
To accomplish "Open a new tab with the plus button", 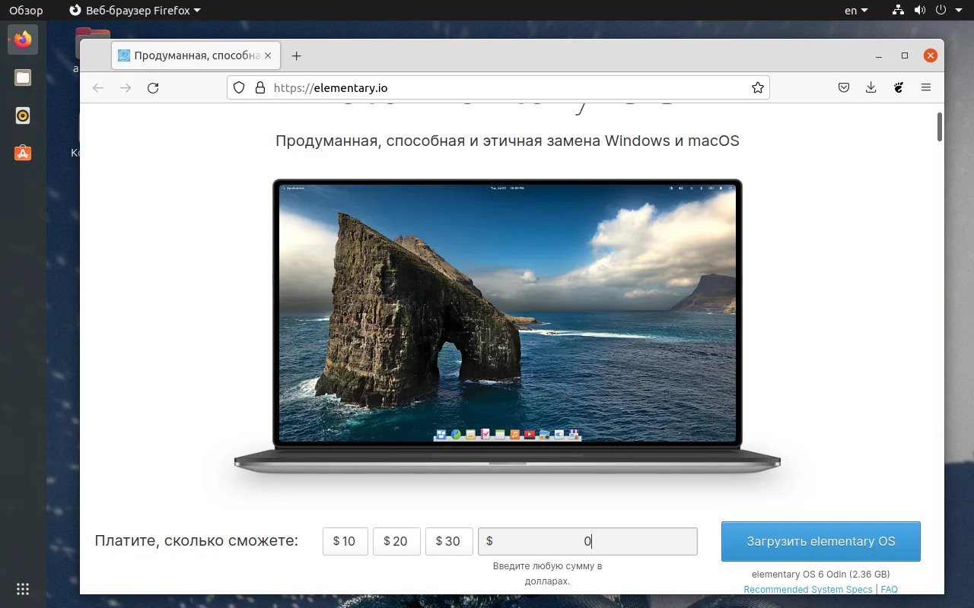I will coord(296,55).
